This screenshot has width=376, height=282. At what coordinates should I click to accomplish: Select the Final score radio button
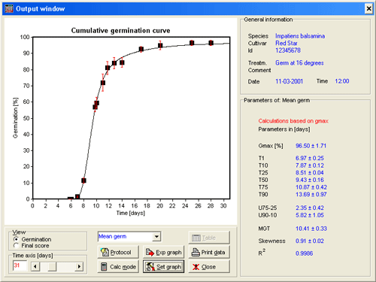click(16, 245)
